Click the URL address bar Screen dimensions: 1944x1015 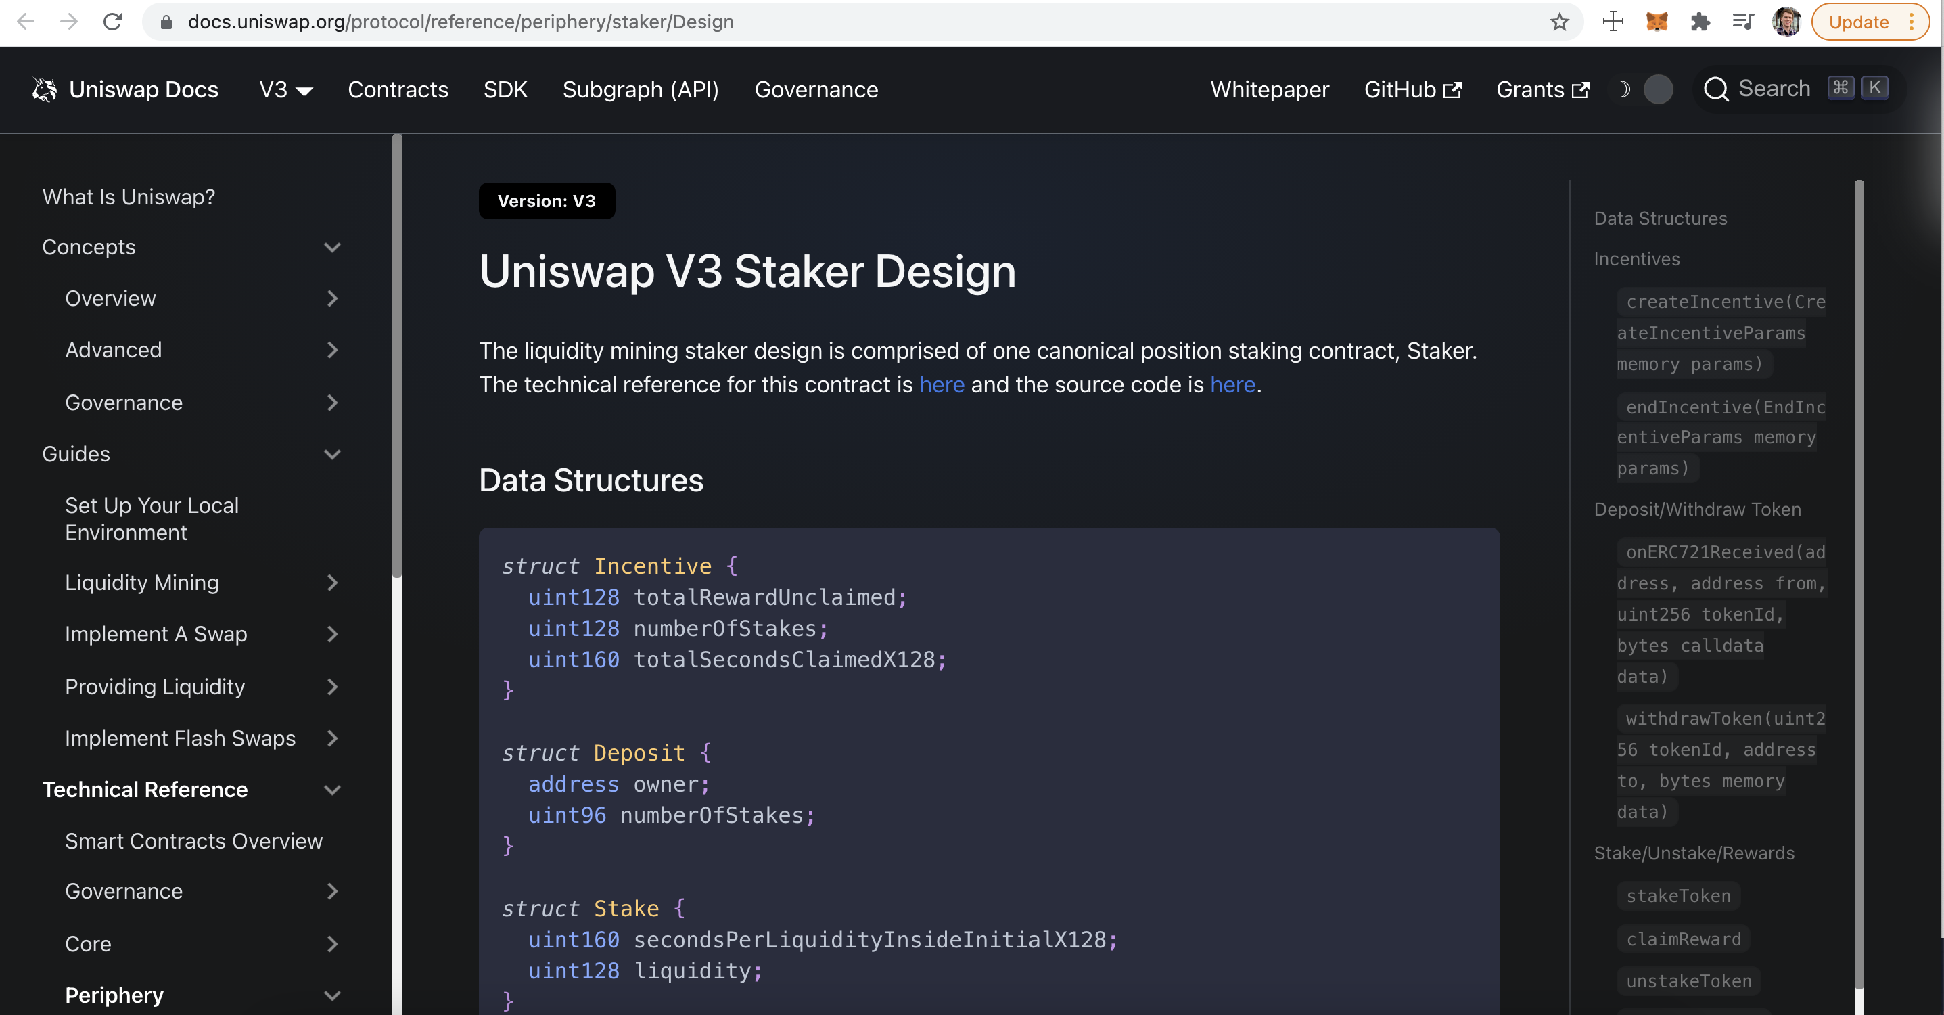[755, 22]
